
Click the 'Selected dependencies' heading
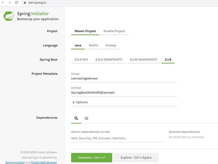pos(184,132)
